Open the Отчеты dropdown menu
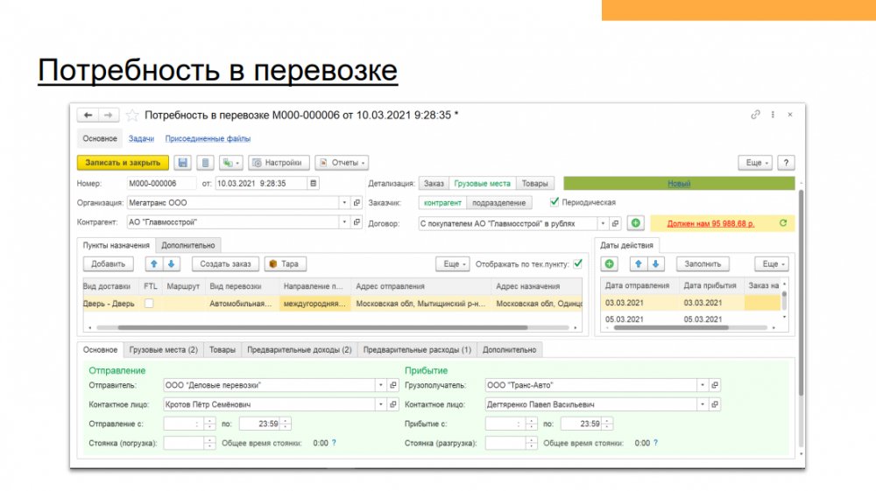Viewport: 876px width, 491px height. [342, 163]
